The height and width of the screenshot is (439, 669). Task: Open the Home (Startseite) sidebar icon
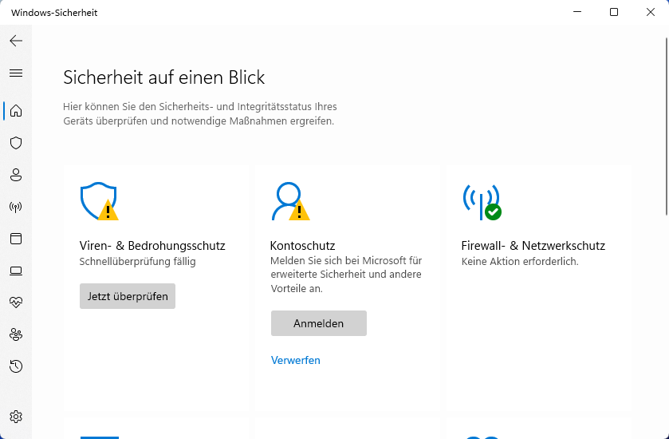[16, 110]
